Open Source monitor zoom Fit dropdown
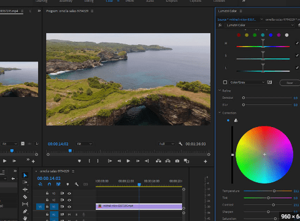Image resolution: width=300 pixels, height=221 pixels. [9, 144]
